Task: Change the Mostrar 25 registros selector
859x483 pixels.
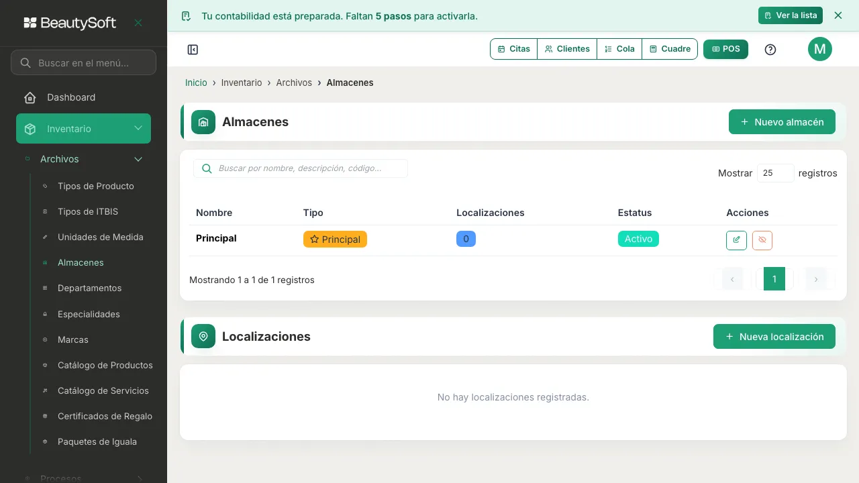Action: (x=776, y=173)
